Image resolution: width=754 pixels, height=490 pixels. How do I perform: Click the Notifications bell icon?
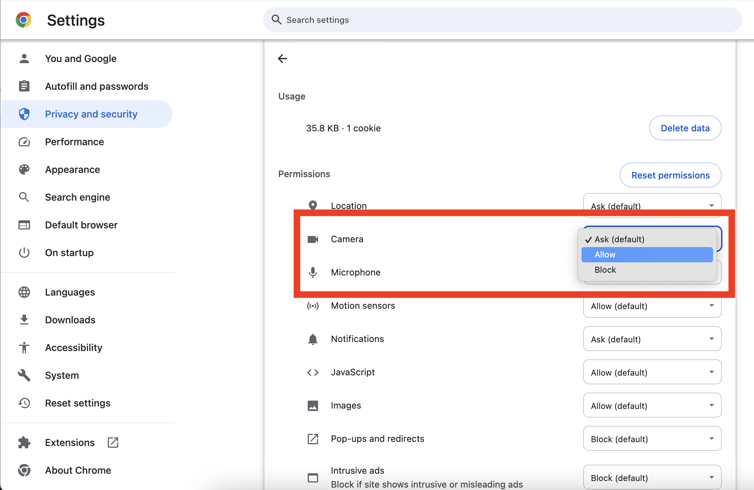(x=313, y=339)
